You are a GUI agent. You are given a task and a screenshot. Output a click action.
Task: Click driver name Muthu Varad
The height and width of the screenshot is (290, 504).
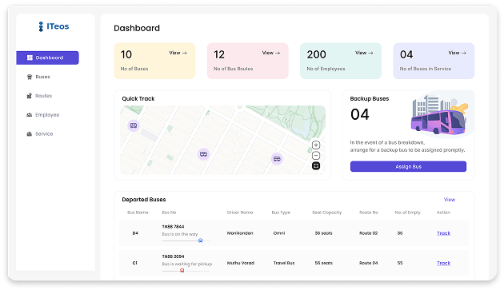point(241,263)
